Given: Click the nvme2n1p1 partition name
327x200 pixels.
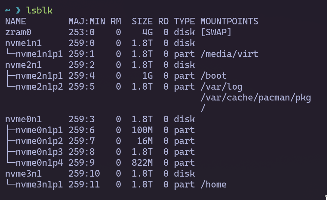Looking at the screenshot, I should (39, 76).
